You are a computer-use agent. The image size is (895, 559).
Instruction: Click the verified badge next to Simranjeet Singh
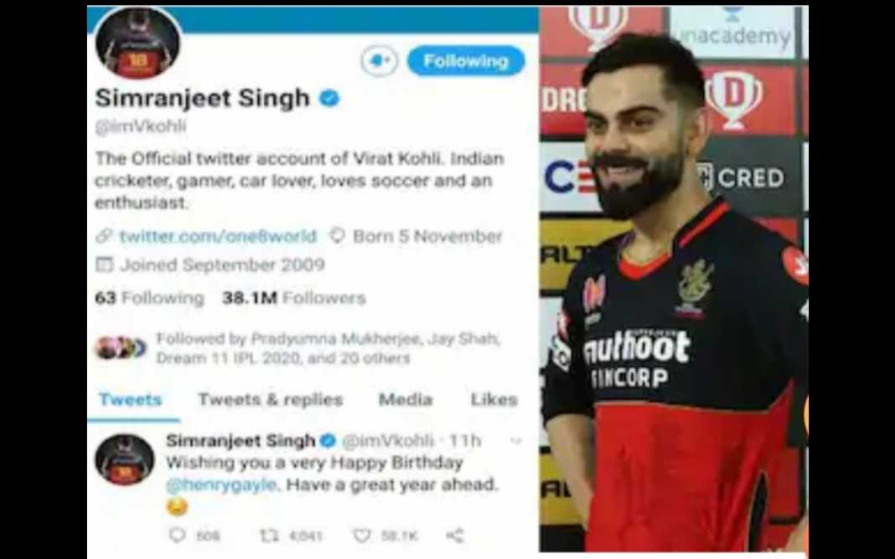[329, 98]
